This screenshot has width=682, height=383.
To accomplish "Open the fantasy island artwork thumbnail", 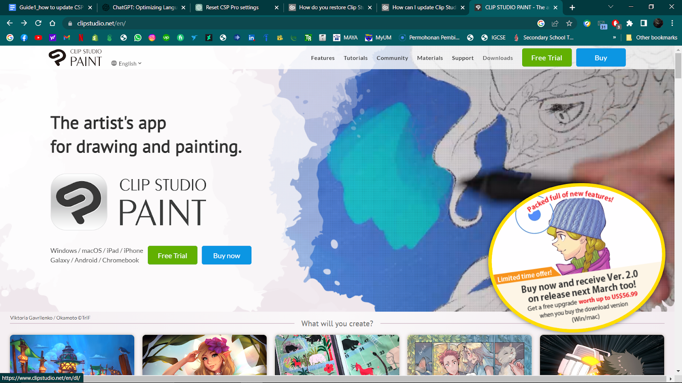I will 72,355.
